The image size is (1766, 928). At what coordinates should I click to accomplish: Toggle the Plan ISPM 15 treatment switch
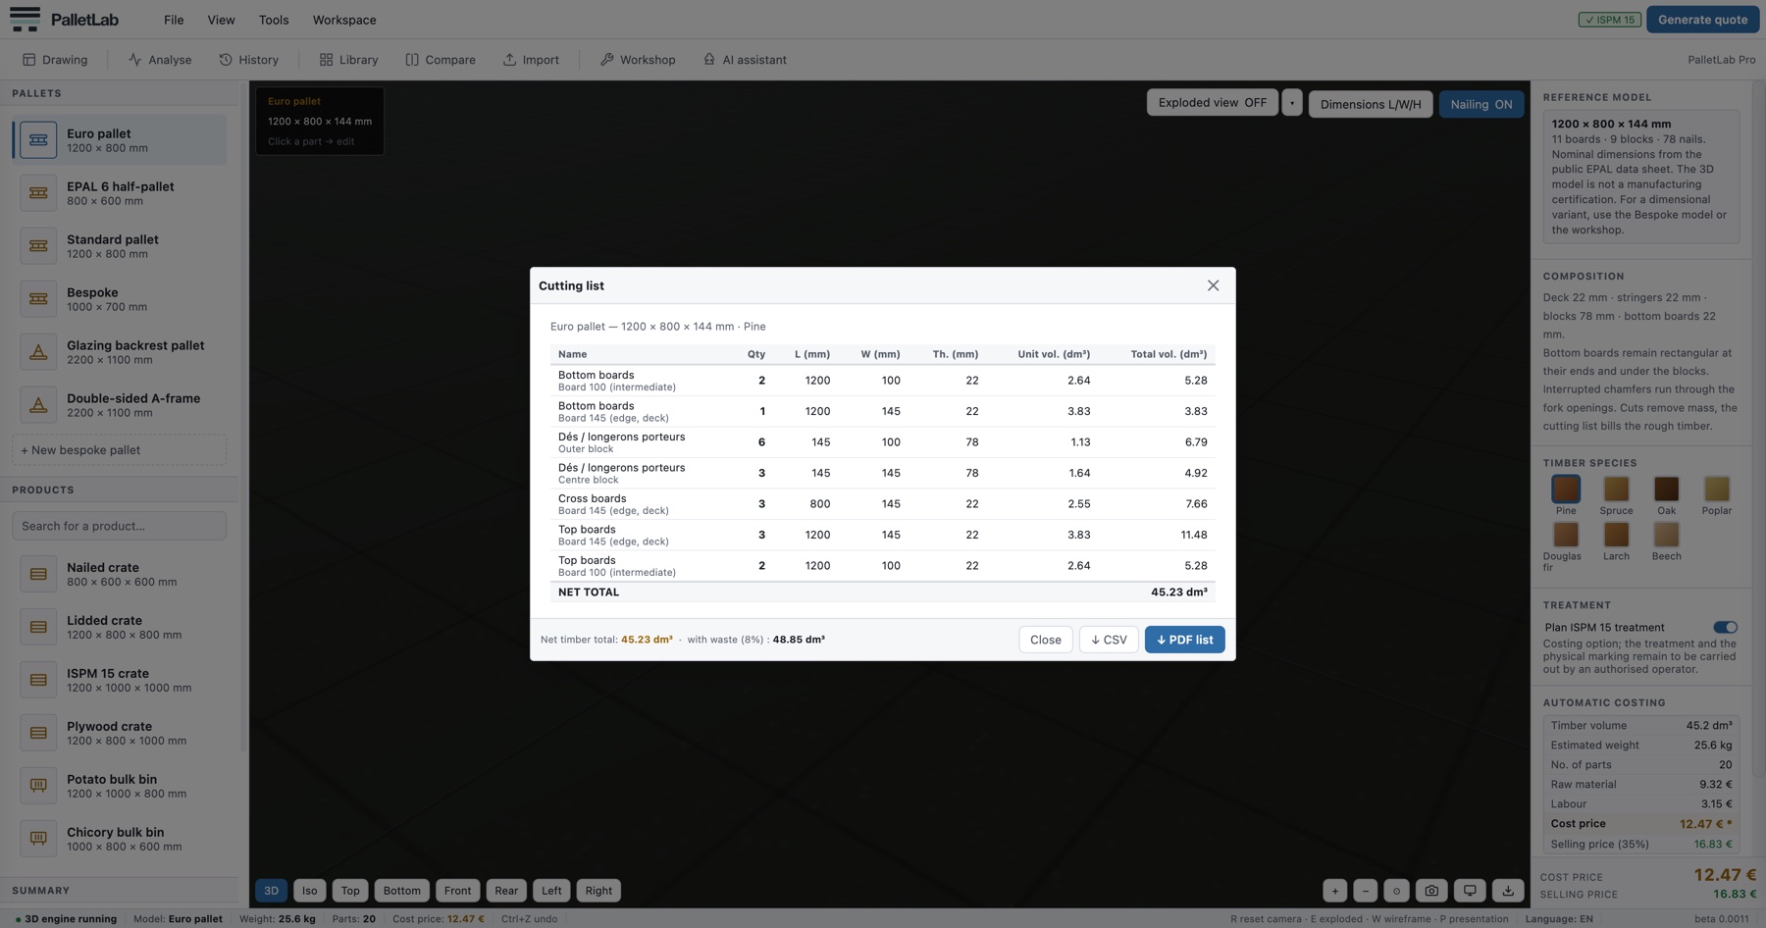1725,627
